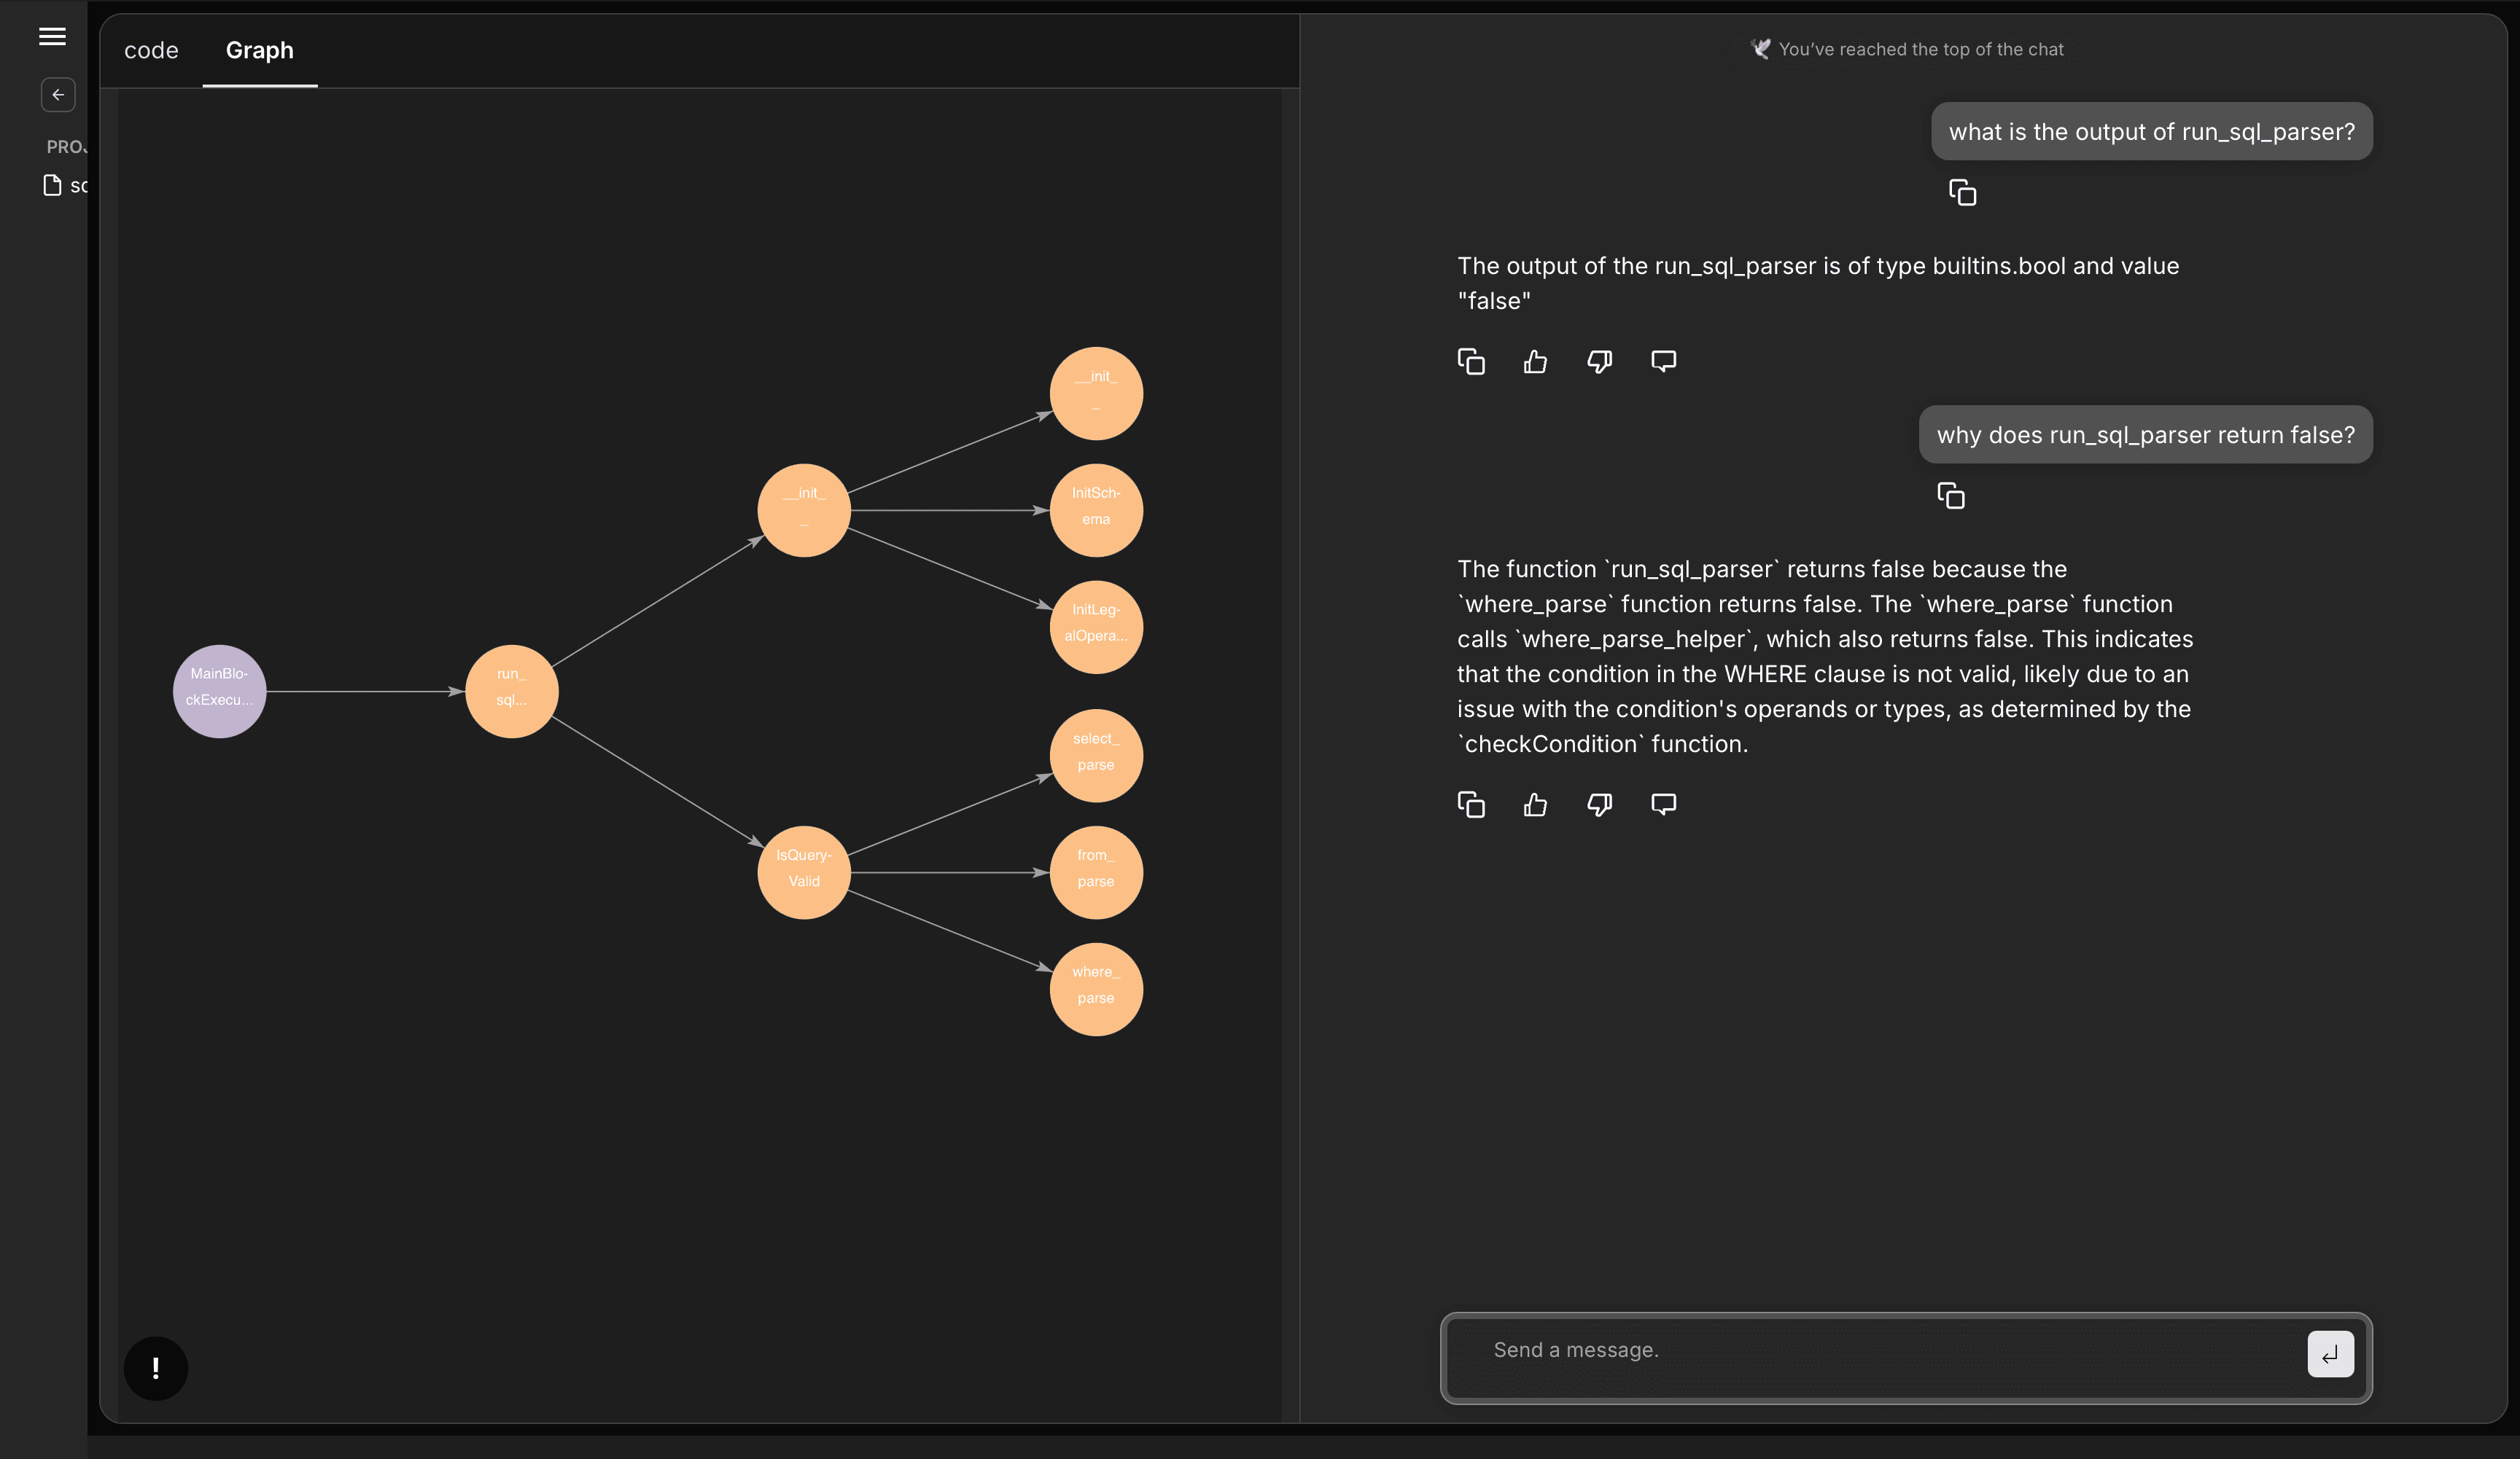Thumbs up the builtins.bool answer

(x=1535, y=361)
